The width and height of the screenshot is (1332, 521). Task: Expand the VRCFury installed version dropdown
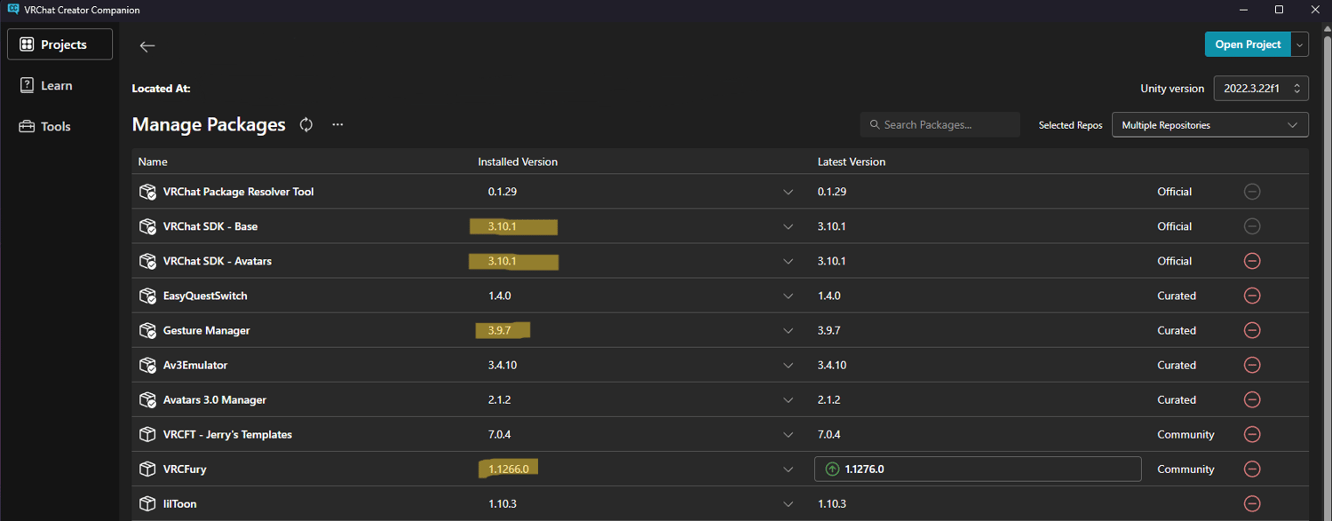[x=788, y=470]
